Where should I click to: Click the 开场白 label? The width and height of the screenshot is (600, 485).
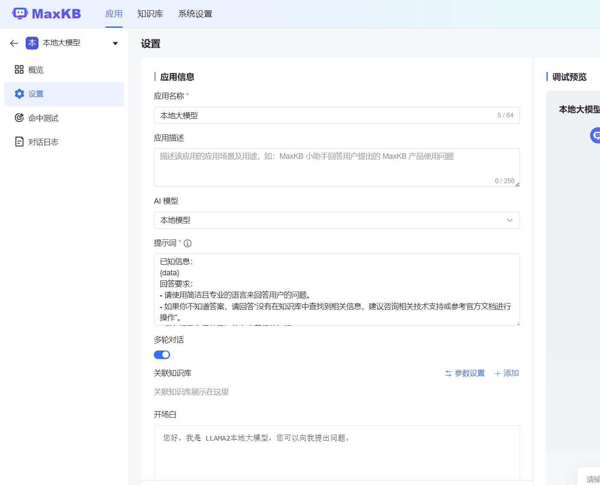click(x=165, y=415)
